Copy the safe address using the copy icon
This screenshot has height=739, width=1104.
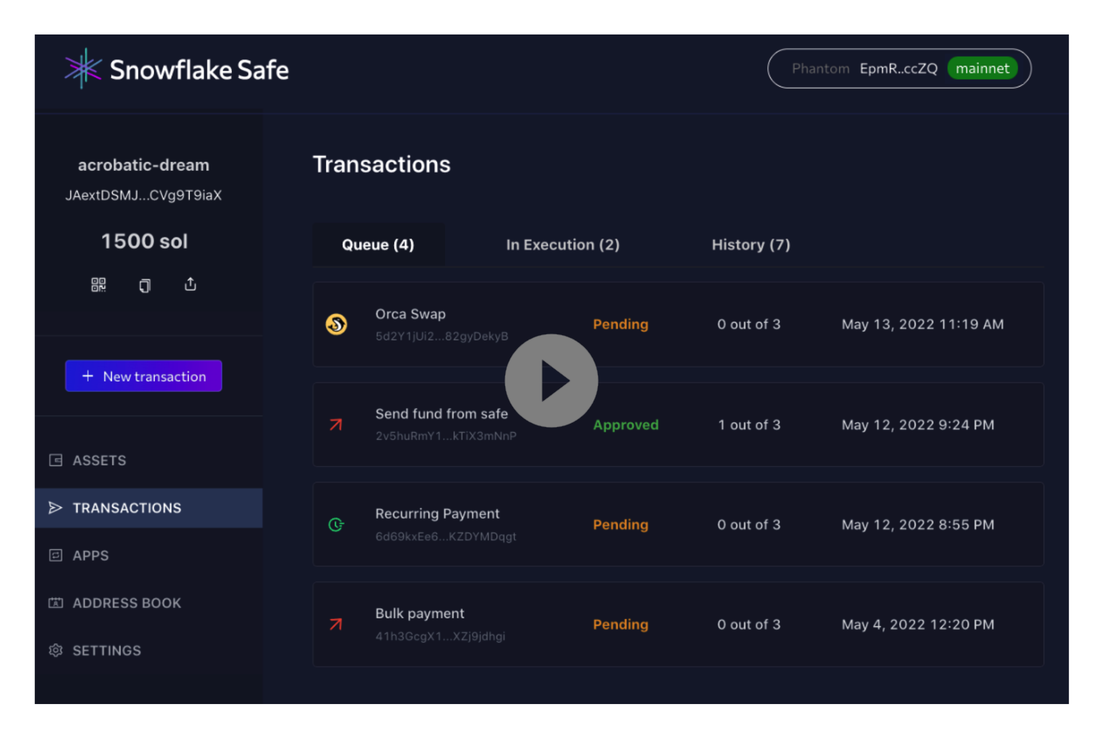145,285
